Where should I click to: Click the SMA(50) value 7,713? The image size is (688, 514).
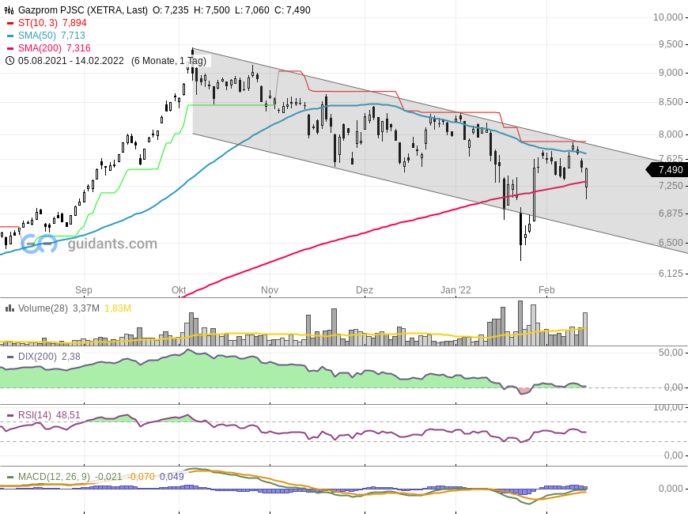73,36
